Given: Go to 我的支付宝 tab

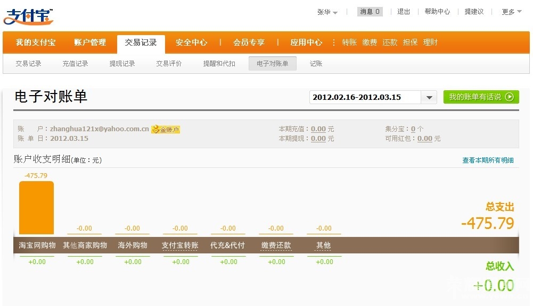Looking at the screenshot, I should pos(36,42).
